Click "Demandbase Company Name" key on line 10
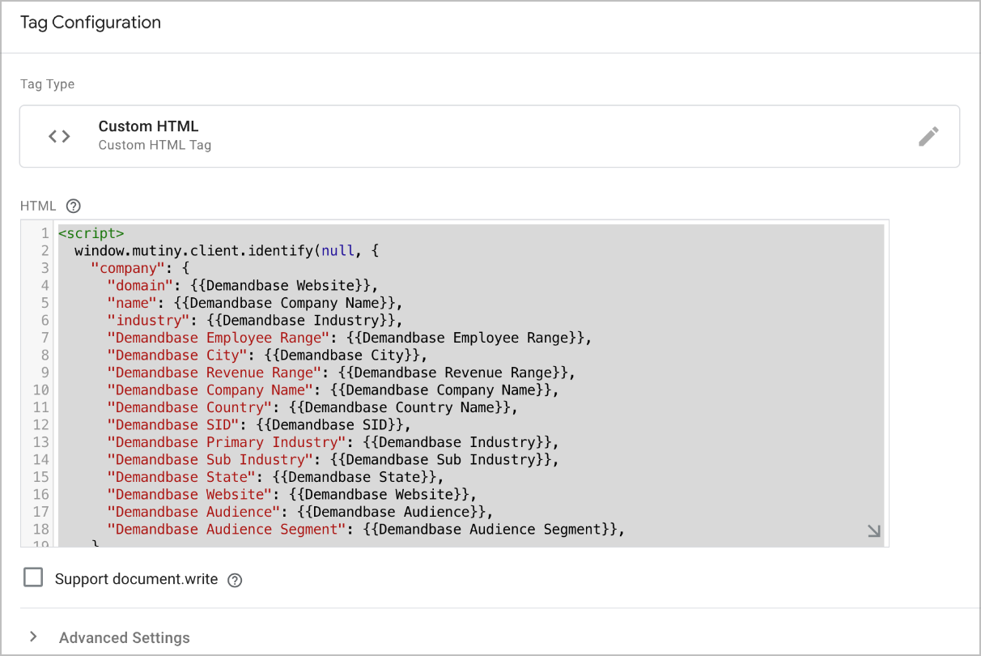This screenshot has width=981, height=656. pyautogui.click(x=210, y=390)
